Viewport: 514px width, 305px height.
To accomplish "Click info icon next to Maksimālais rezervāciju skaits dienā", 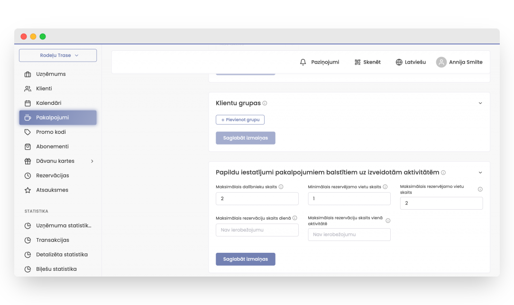I will (x=294, y=218).
